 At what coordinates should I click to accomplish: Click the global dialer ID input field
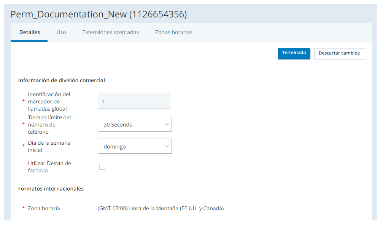(134, 101)
